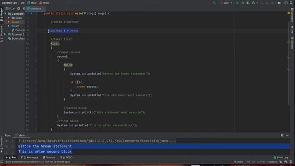
Task: Open the Terminal tool window tab
Action: (49, 157)
